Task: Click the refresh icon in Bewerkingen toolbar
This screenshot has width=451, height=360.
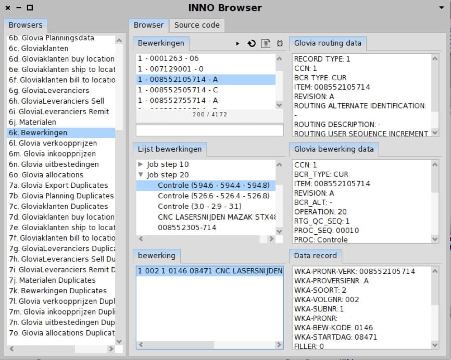Action: tap(252, 43)
